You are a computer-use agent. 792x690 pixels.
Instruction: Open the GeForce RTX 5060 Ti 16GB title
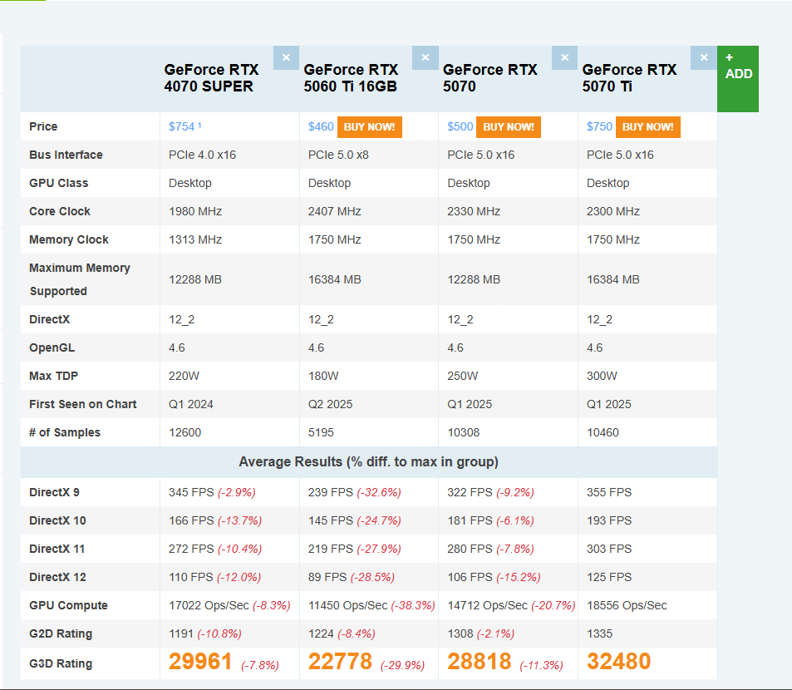[x=351, y=78]
